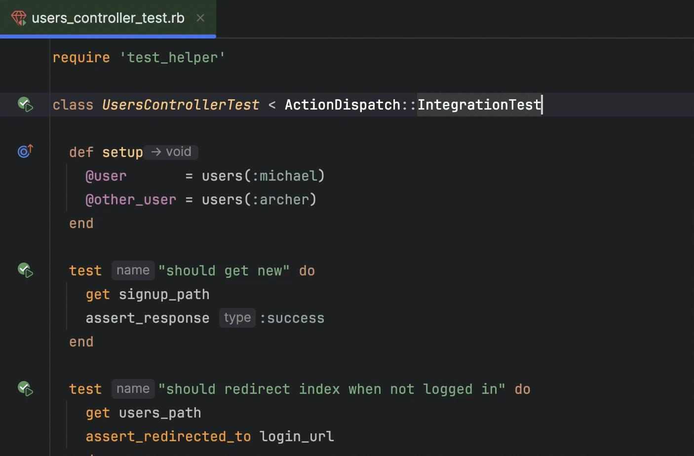Screen dimensions: 694x456
Task: Run the "should redirect index" test gutter icon
Action: (25, 388)
